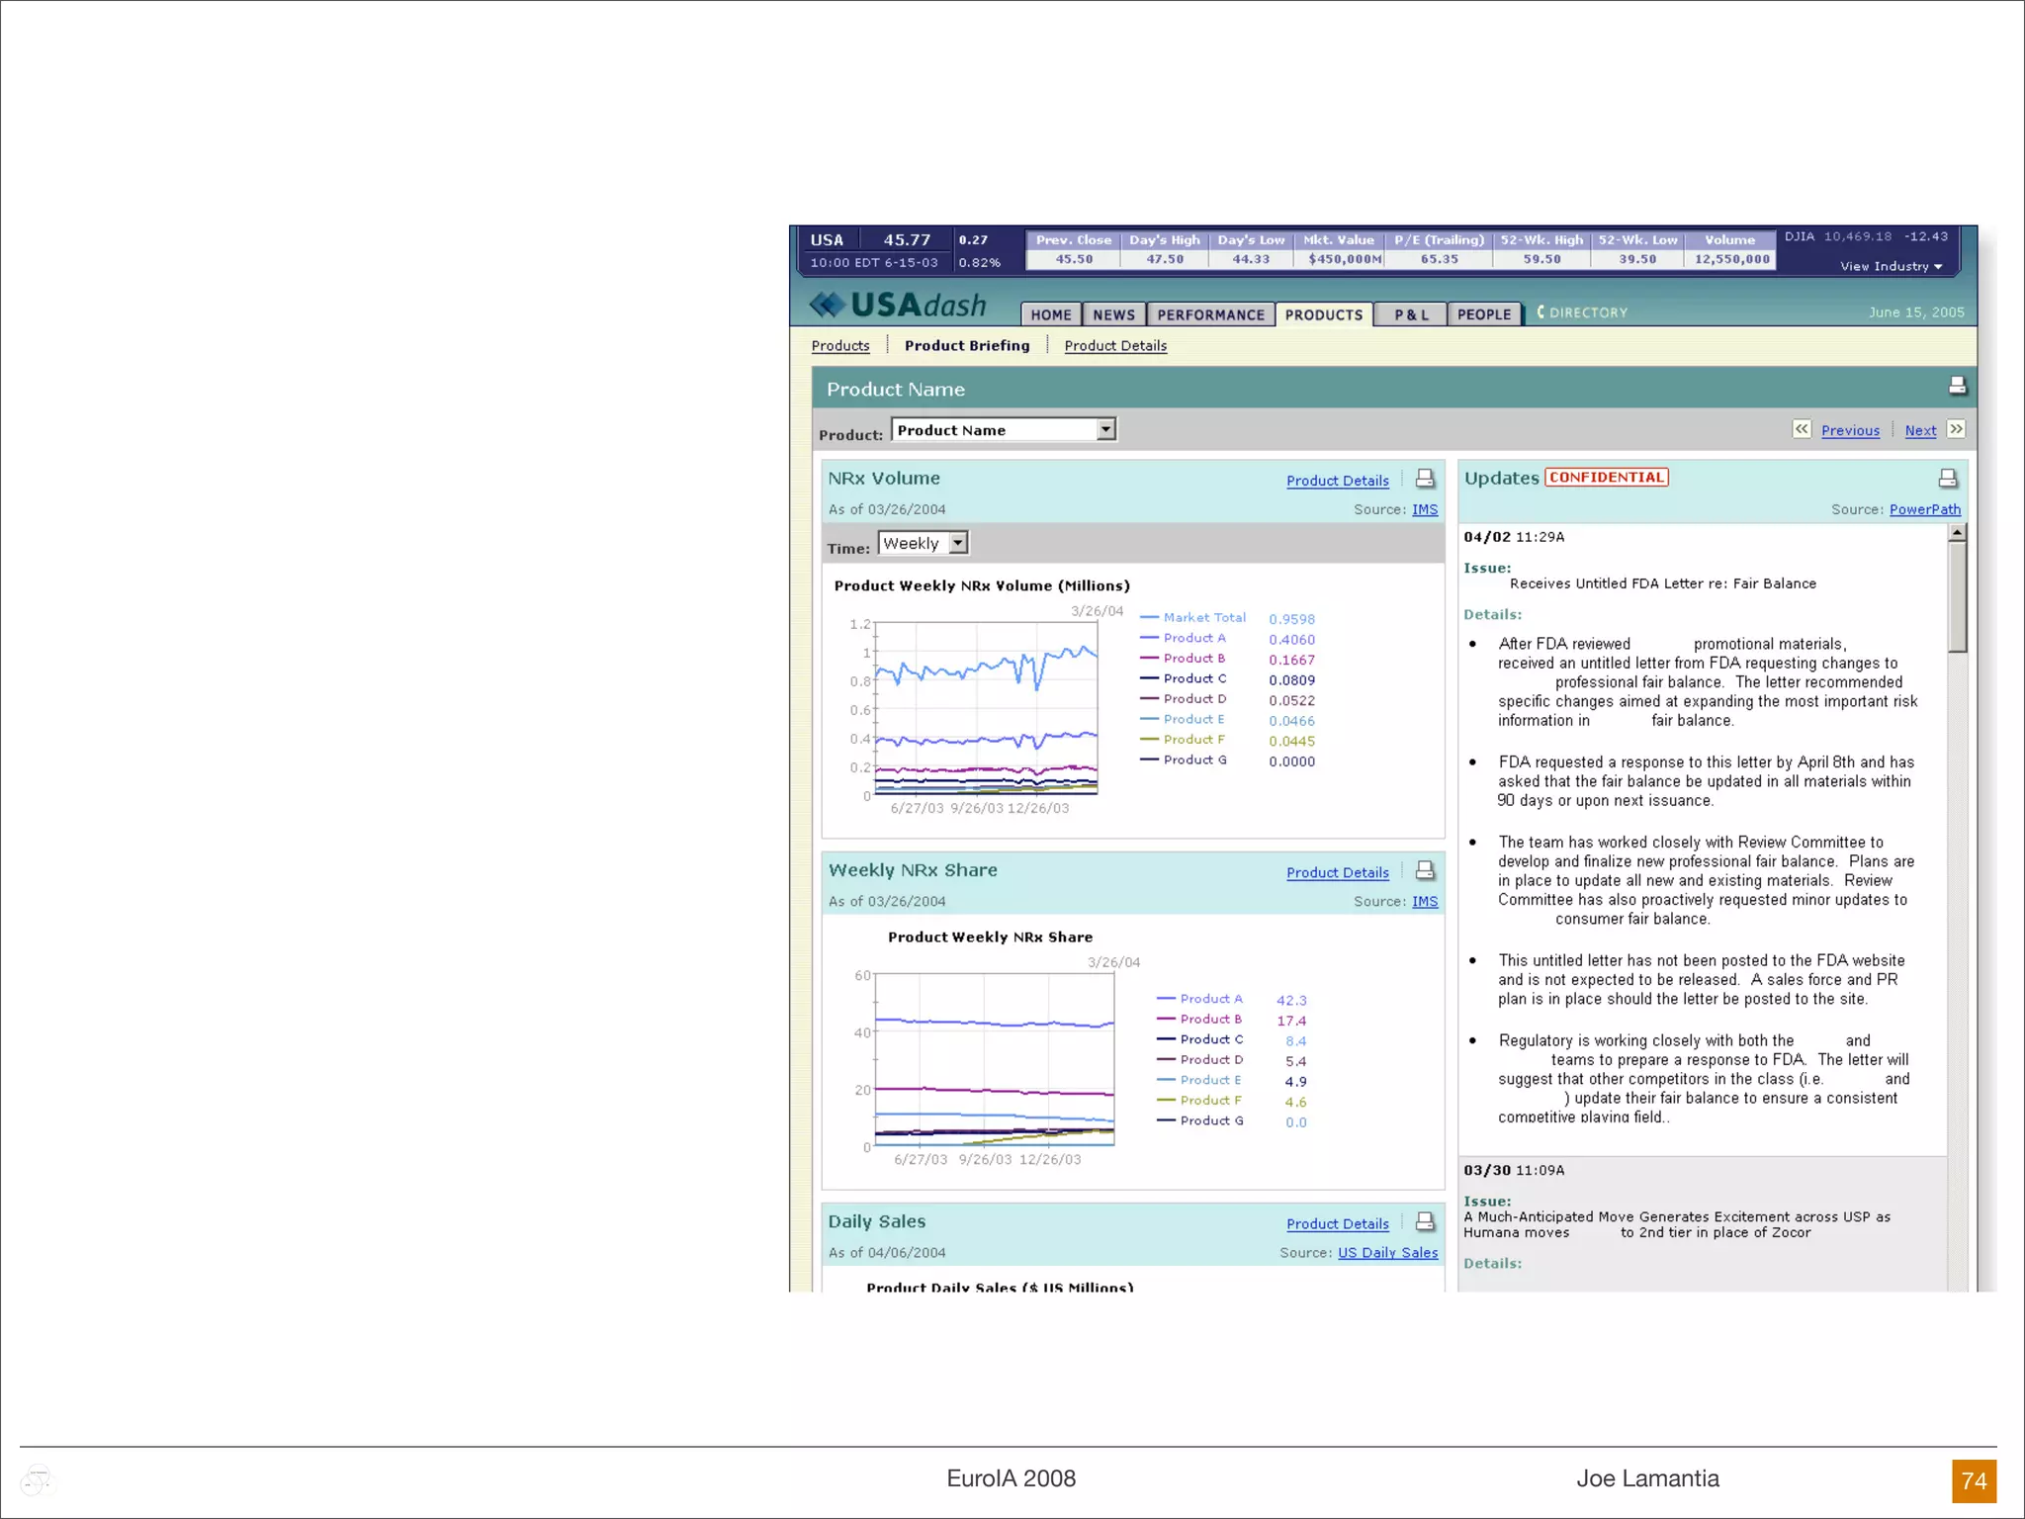Expand the Weekly time dropdown
Image resolution: width=2025 pixels, height=1519 pixels.
(957, 543)
